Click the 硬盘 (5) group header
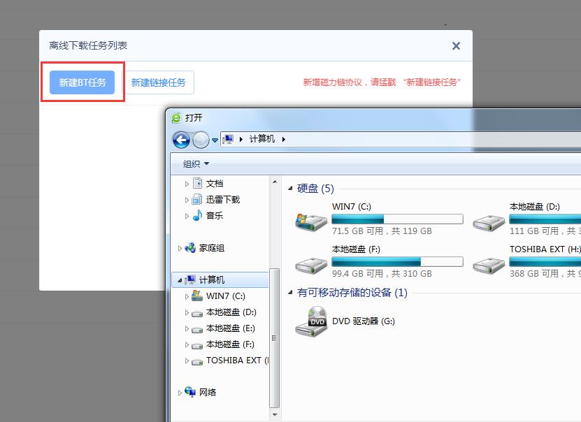 (315, 189)
